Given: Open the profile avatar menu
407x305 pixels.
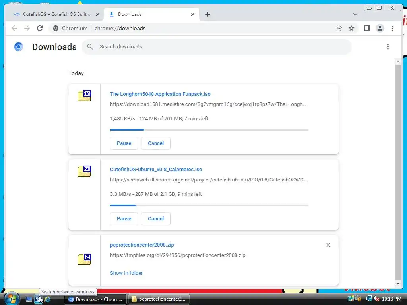Looking at the screenshot, I should coord(380,28).
